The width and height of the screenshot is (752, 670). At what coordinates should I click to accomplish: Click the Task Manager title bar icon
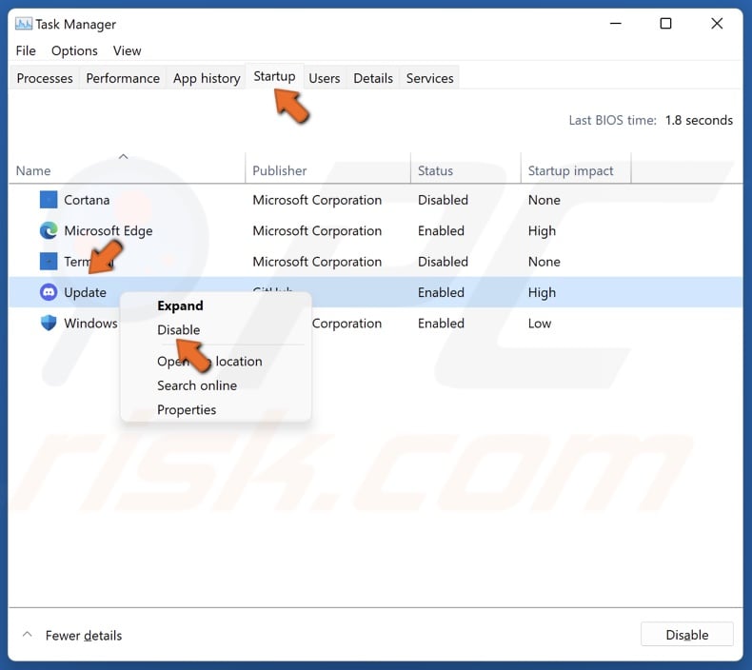coord(24,24)
